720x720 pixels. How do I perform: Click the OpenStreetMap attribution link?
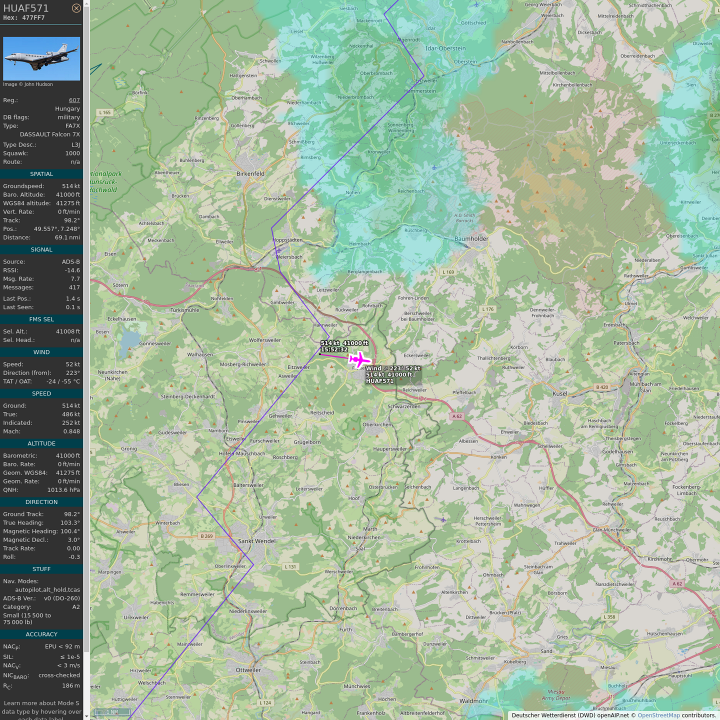tap(658, 715)
